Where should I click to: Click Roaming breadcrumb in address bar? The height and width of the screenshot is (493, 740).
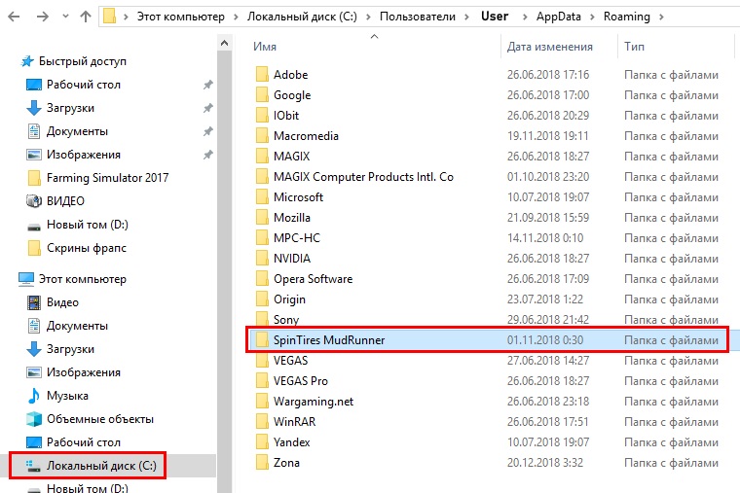pyautogui.click(x=627, y=17)
